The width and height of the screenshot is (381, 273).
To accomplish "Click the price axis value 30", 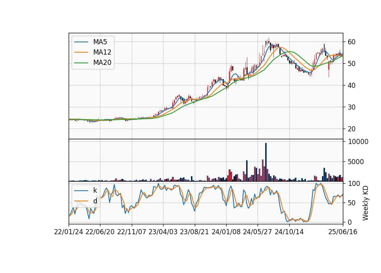I will [x=352, y=107].
